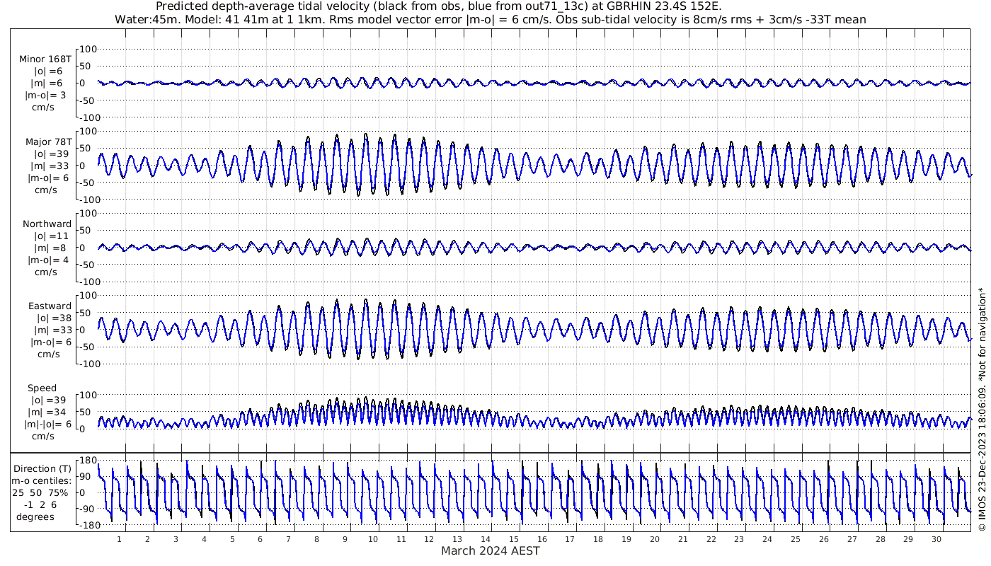Click day '24' on the date axis
991x566 pixels.
click(767, 539)
